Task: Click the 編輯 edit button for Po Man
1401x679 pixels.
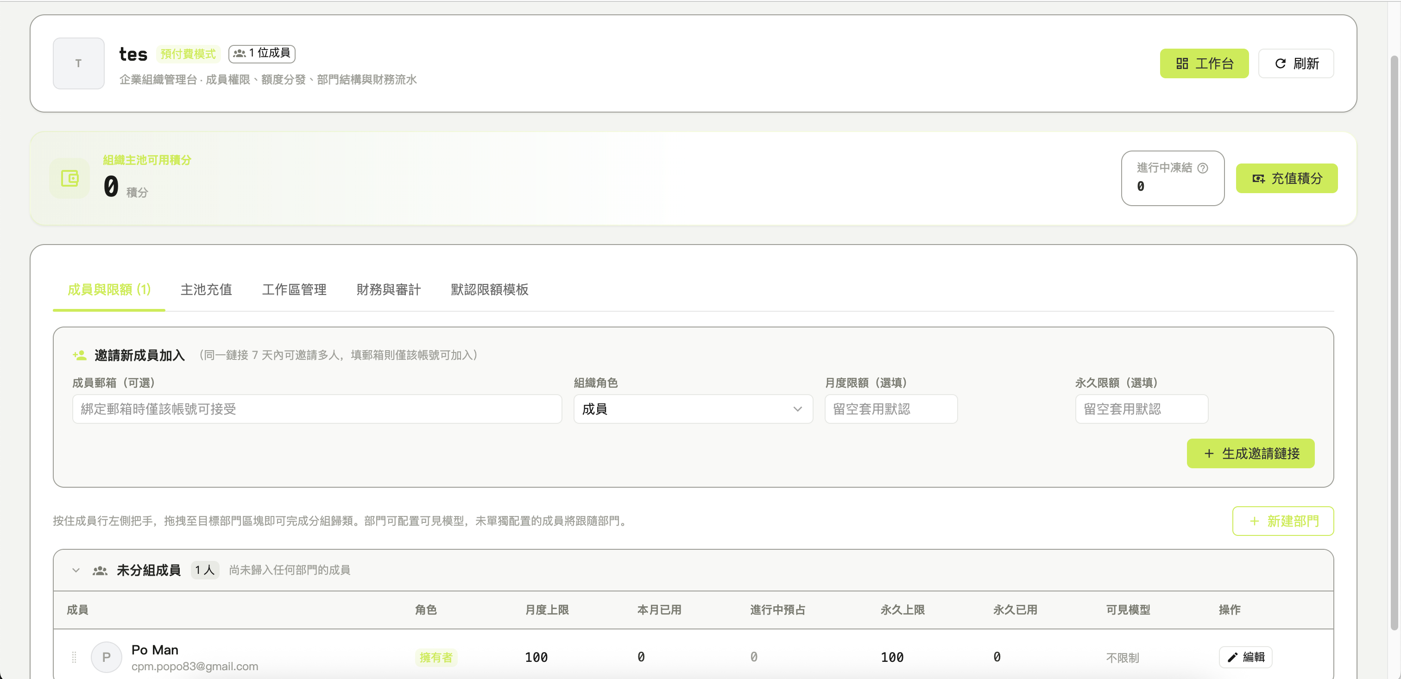Action: coord(1245,657)
